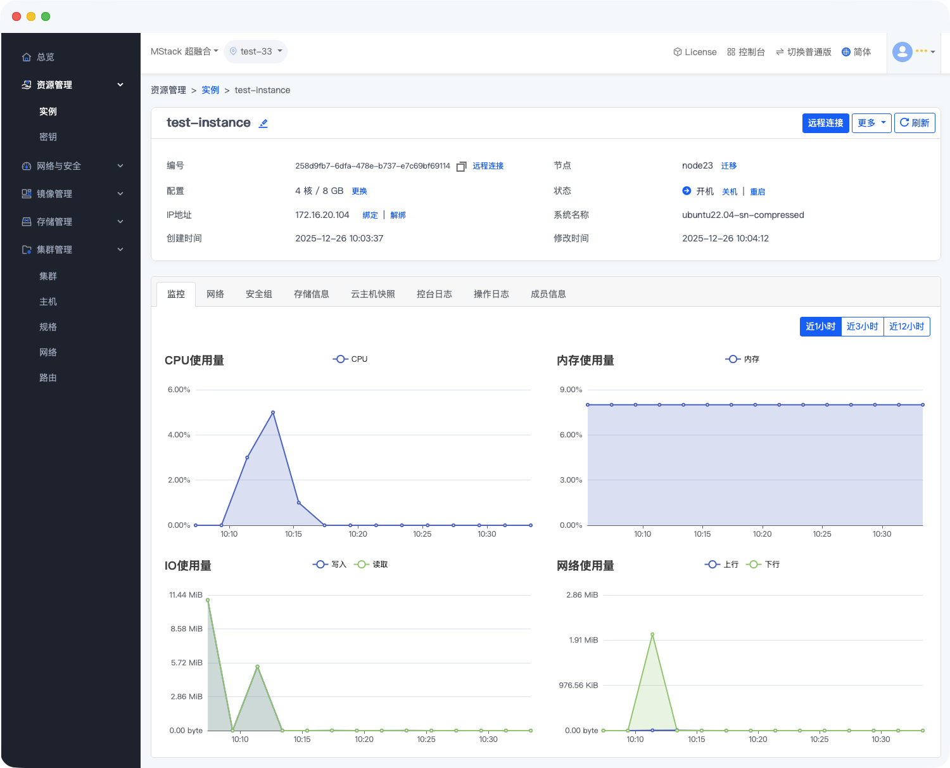Switch to the 安全组 tab
Screen dimensions: 950x768
tap(258, 294)
